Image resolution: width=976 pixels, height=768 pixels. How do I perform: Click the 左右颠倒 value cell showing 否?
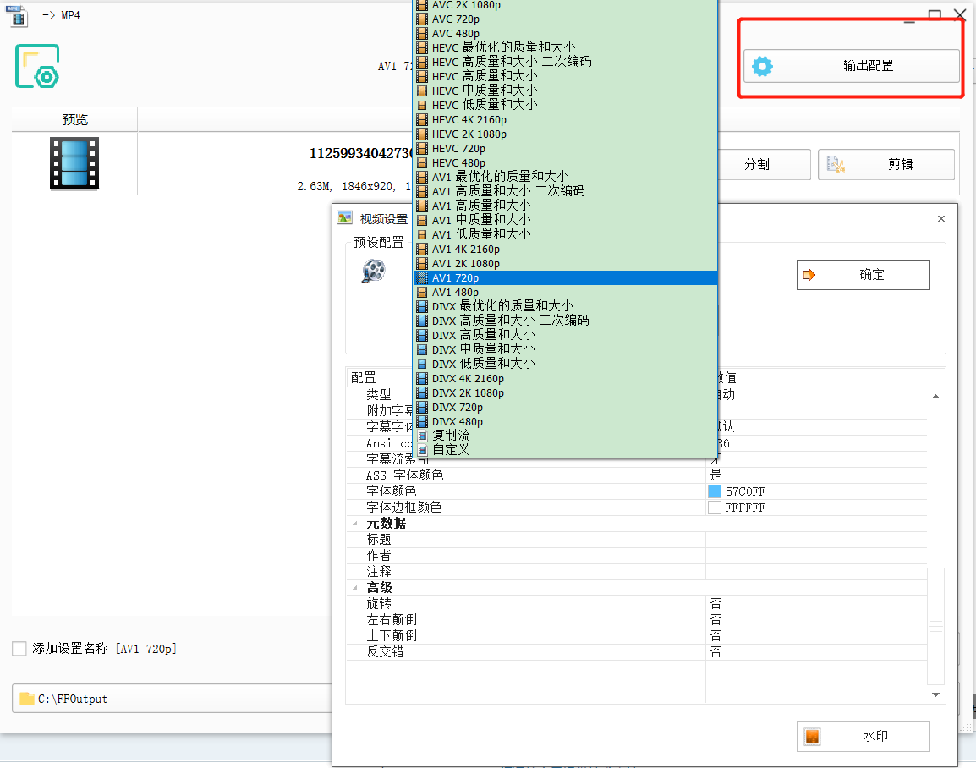tap(817, 620)
